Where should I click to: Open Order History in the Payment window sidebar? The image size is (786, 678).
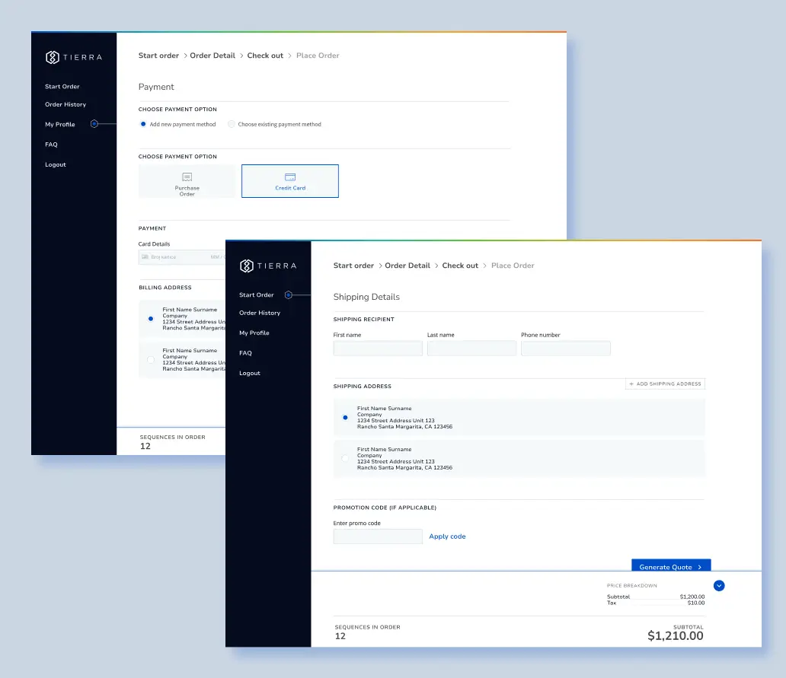[65, 105]
